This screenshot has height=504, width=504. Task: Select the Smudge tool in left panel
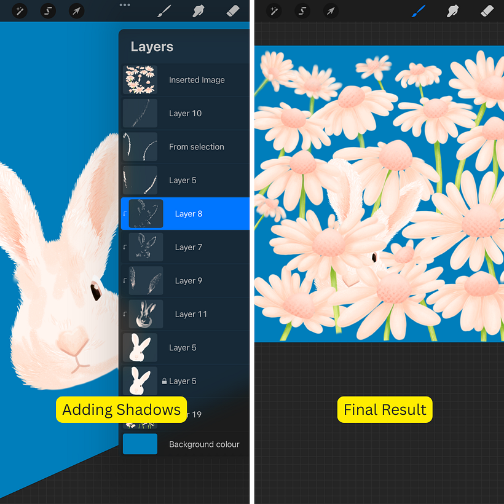click(199, 11)
